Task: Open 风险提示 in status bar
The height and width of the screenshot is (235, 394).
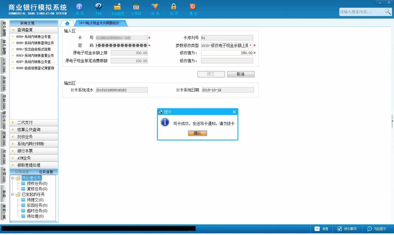Action: (x=377, y=229)
